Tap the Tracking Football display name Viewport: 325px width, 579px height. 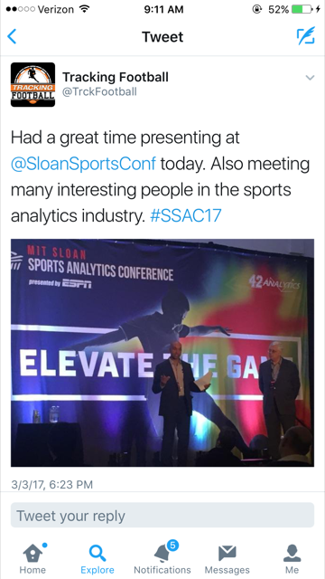116,77
